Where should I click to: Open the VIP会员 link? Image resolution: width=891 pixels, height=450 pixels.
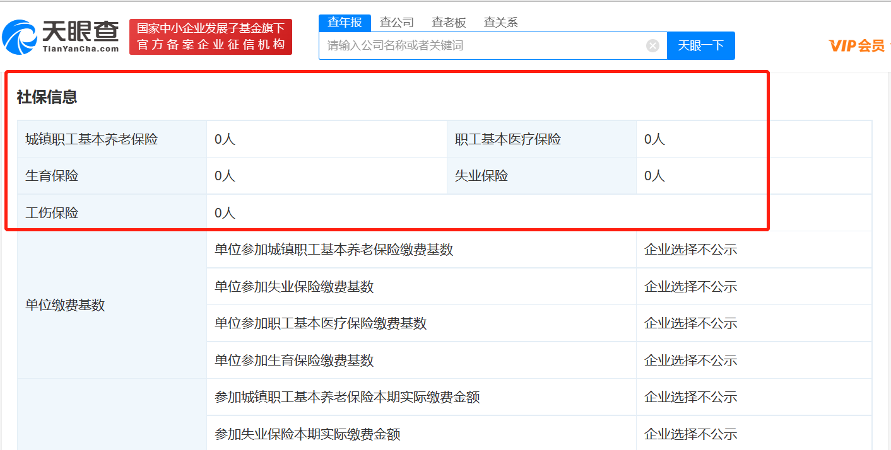(x=856, y=45)
